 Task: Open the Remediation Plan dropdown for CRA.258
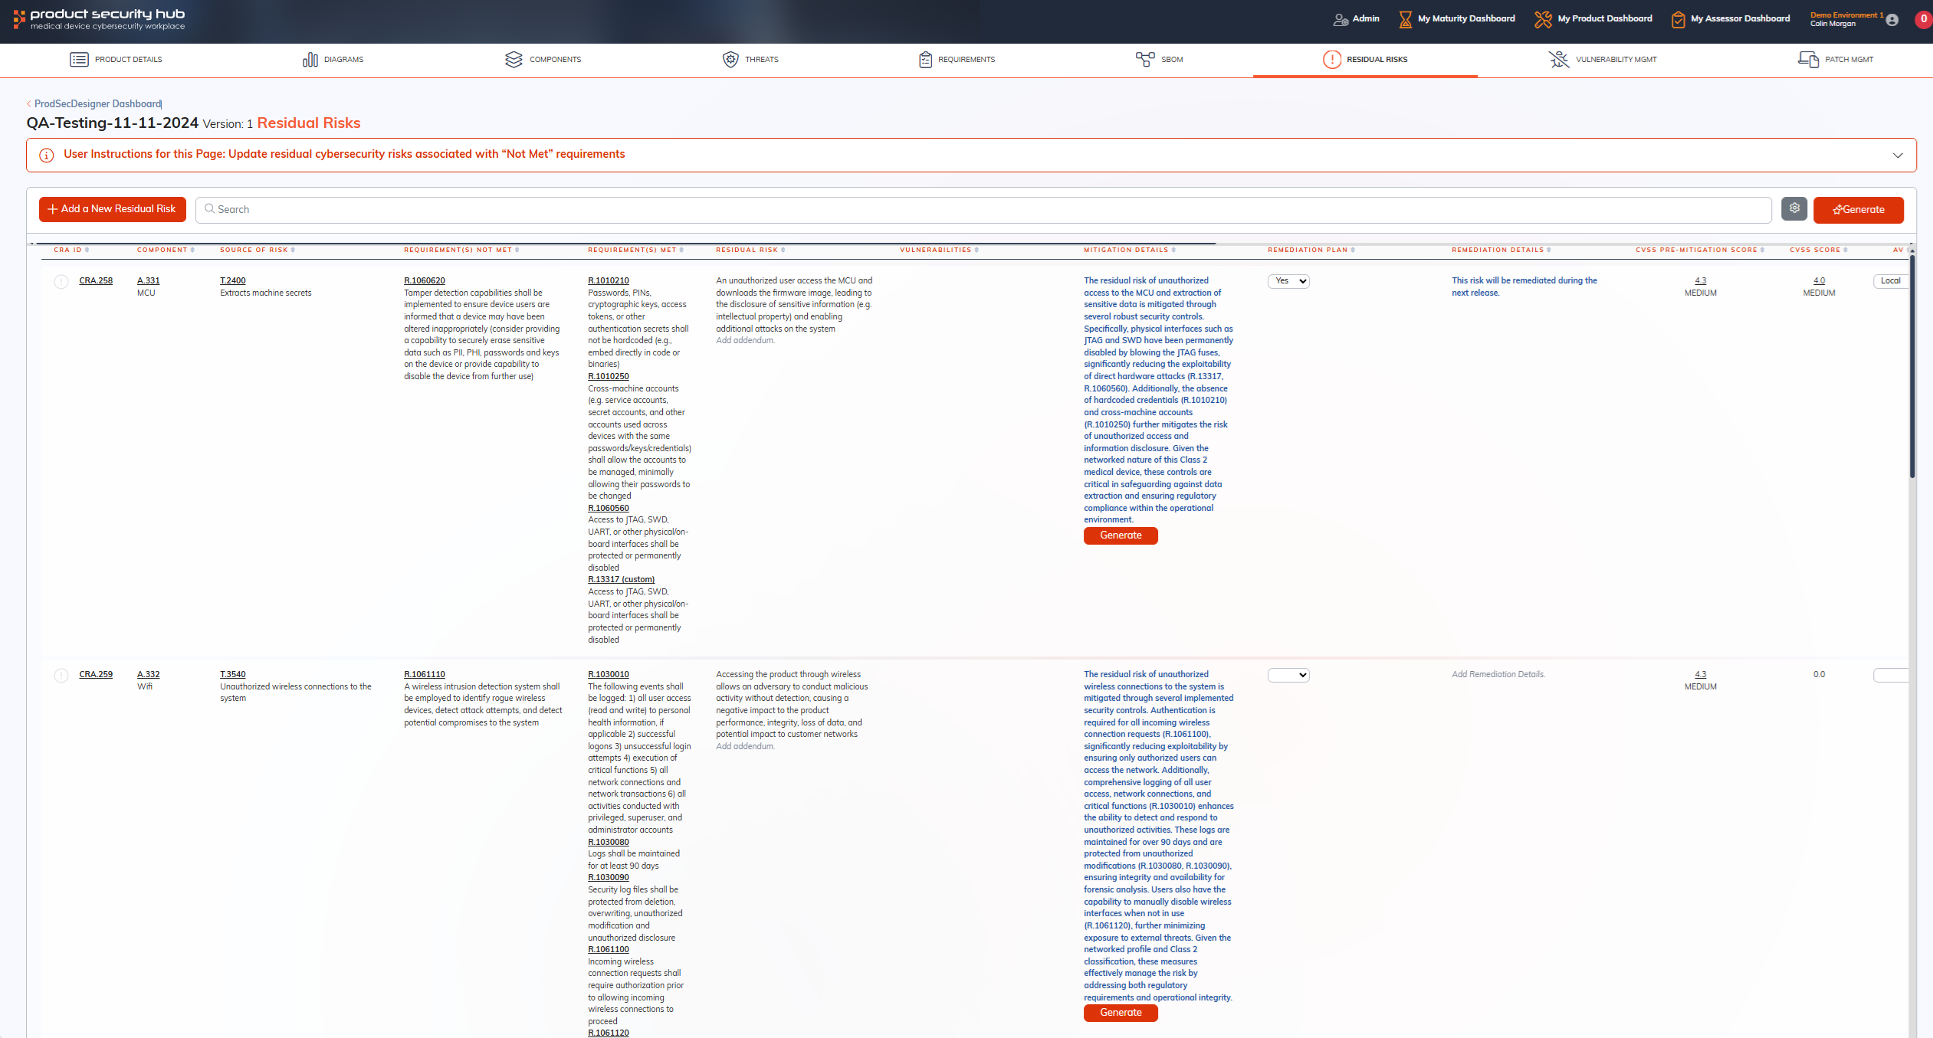pos(1288,281)
